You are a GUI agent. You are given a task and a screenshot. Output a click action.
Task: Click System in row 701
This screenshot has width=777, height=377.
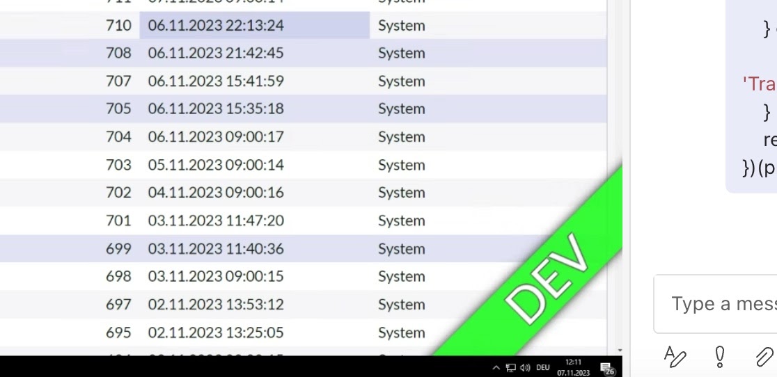pos(402,220)
